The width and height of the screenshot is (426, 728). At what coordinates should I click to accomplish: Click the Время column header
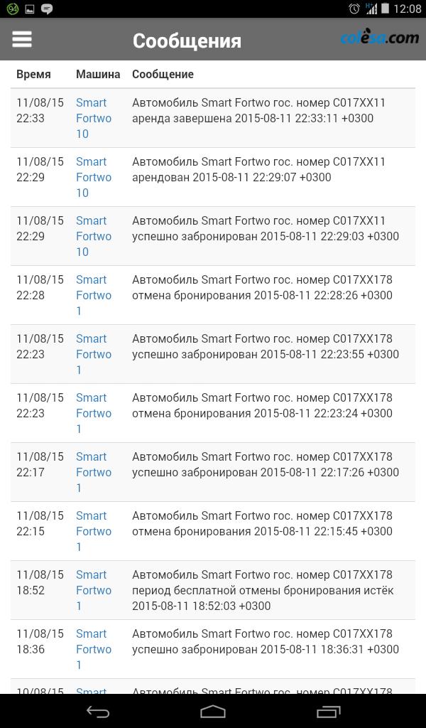click(33, 74)
